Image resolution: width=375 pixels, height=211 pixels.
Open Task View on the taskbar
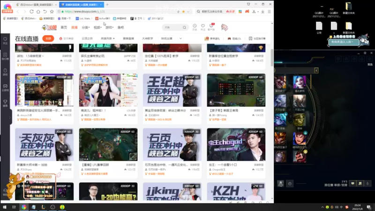(x=14, y=207)
